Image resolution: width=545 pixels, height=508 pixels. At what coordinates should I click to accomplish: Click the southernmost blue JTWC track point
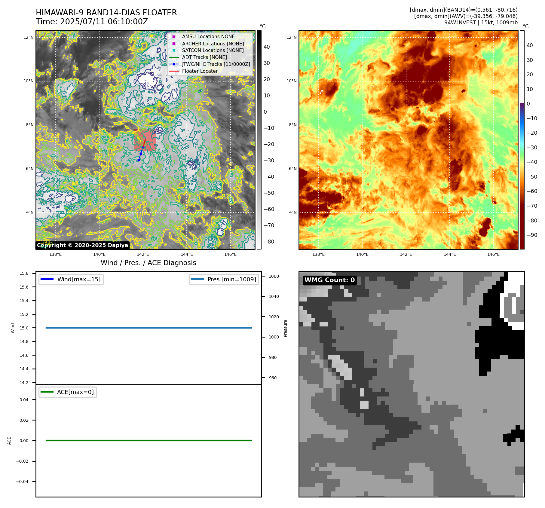139,160
